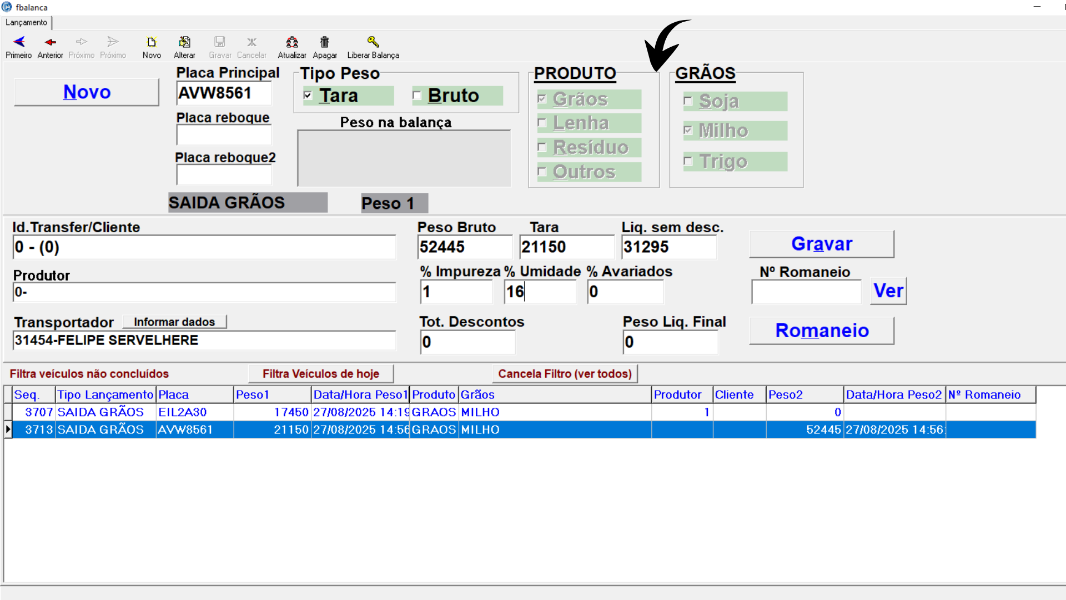Click the Primeiro navigation icon
Screen dimensions: 1066x600
click(x=19, y=42)
